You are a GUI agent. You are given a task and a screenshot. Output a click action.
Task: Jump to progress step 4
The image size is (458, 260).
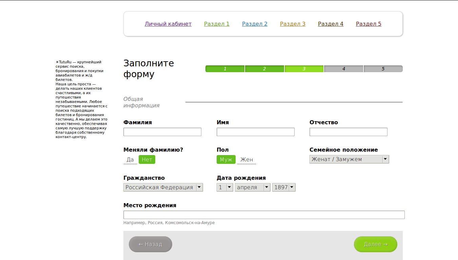[343, 69]
